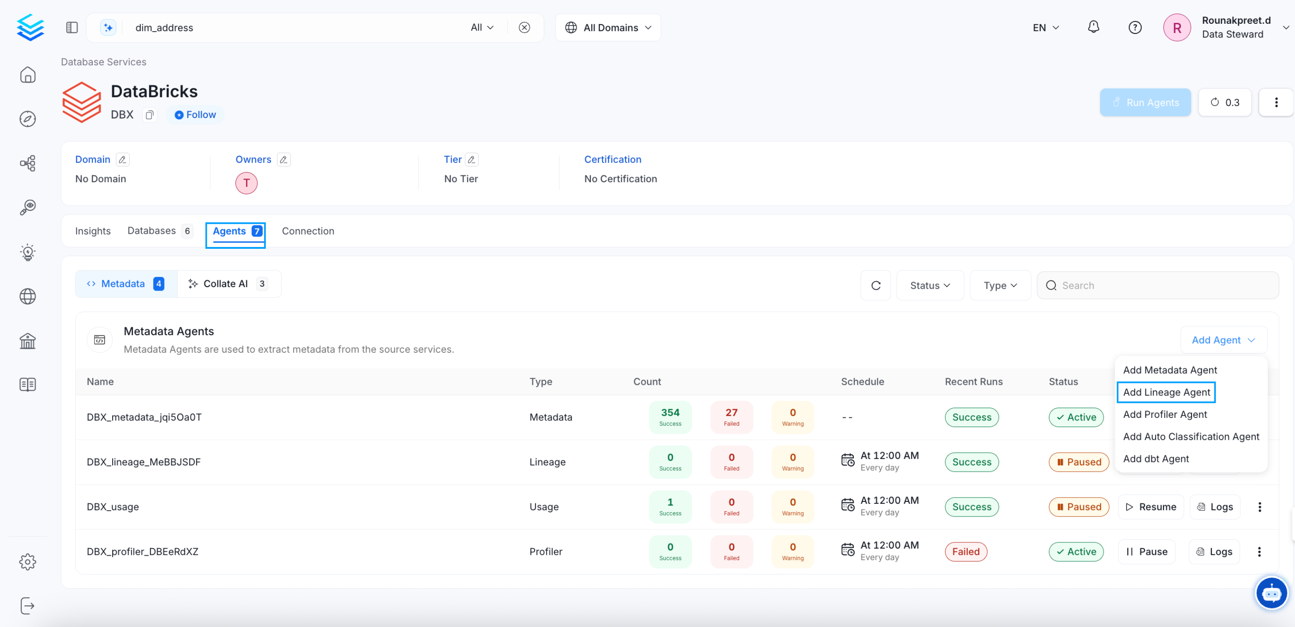This screenshot has height=627, width=1295.
Task: Expand the Type filter dropdown
Action: pyautogui.click(x=1000, y=285)
